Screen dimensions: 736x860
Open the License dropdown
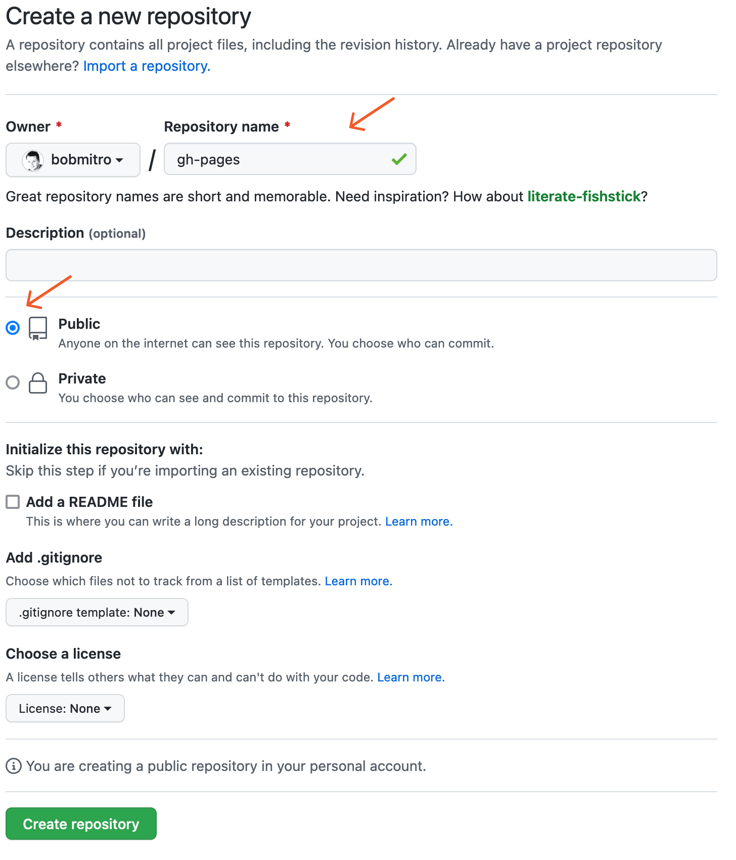tap(65, 708)
